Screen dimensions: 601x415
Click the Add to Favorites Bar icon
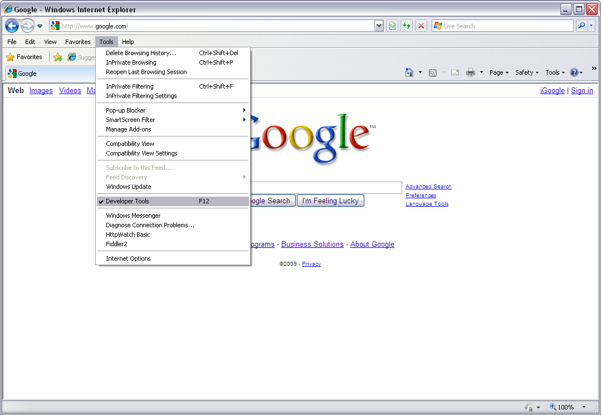(x=58, y=57)
